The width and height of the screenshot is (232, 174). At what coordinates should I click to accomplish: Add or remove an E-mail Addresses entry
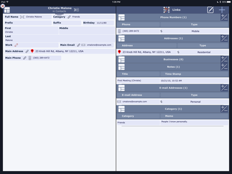224,88
